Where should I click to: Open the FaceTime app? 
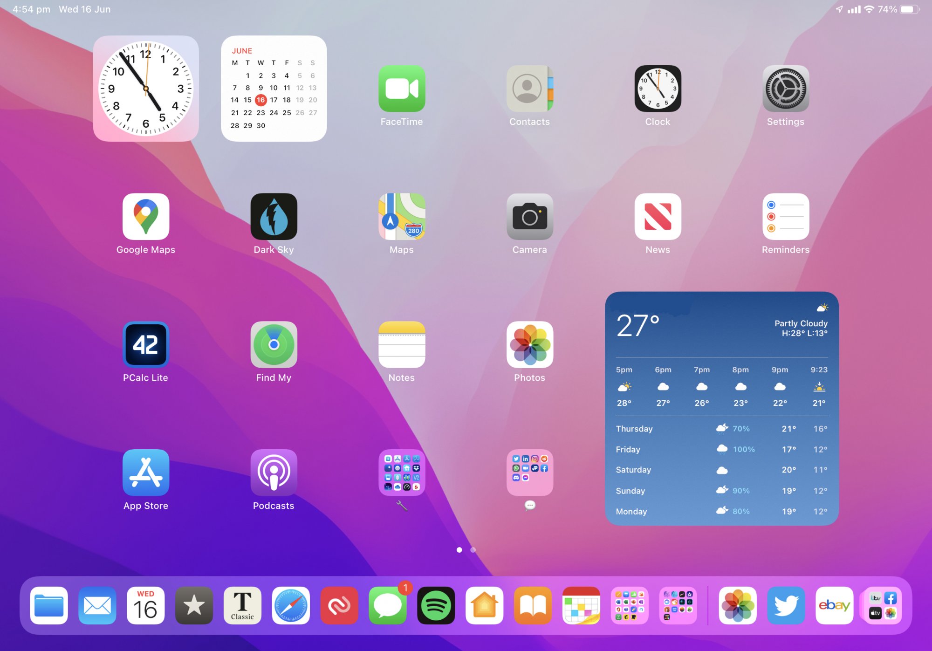(402, 89)
